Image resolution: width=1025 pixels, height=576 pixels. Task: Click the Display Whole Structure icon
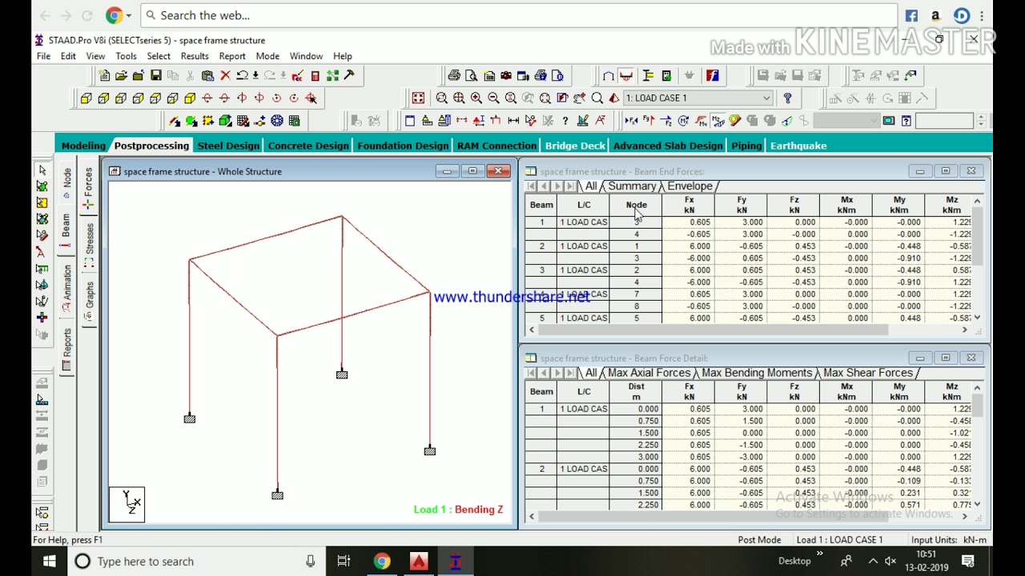click(x=418, y=98)
